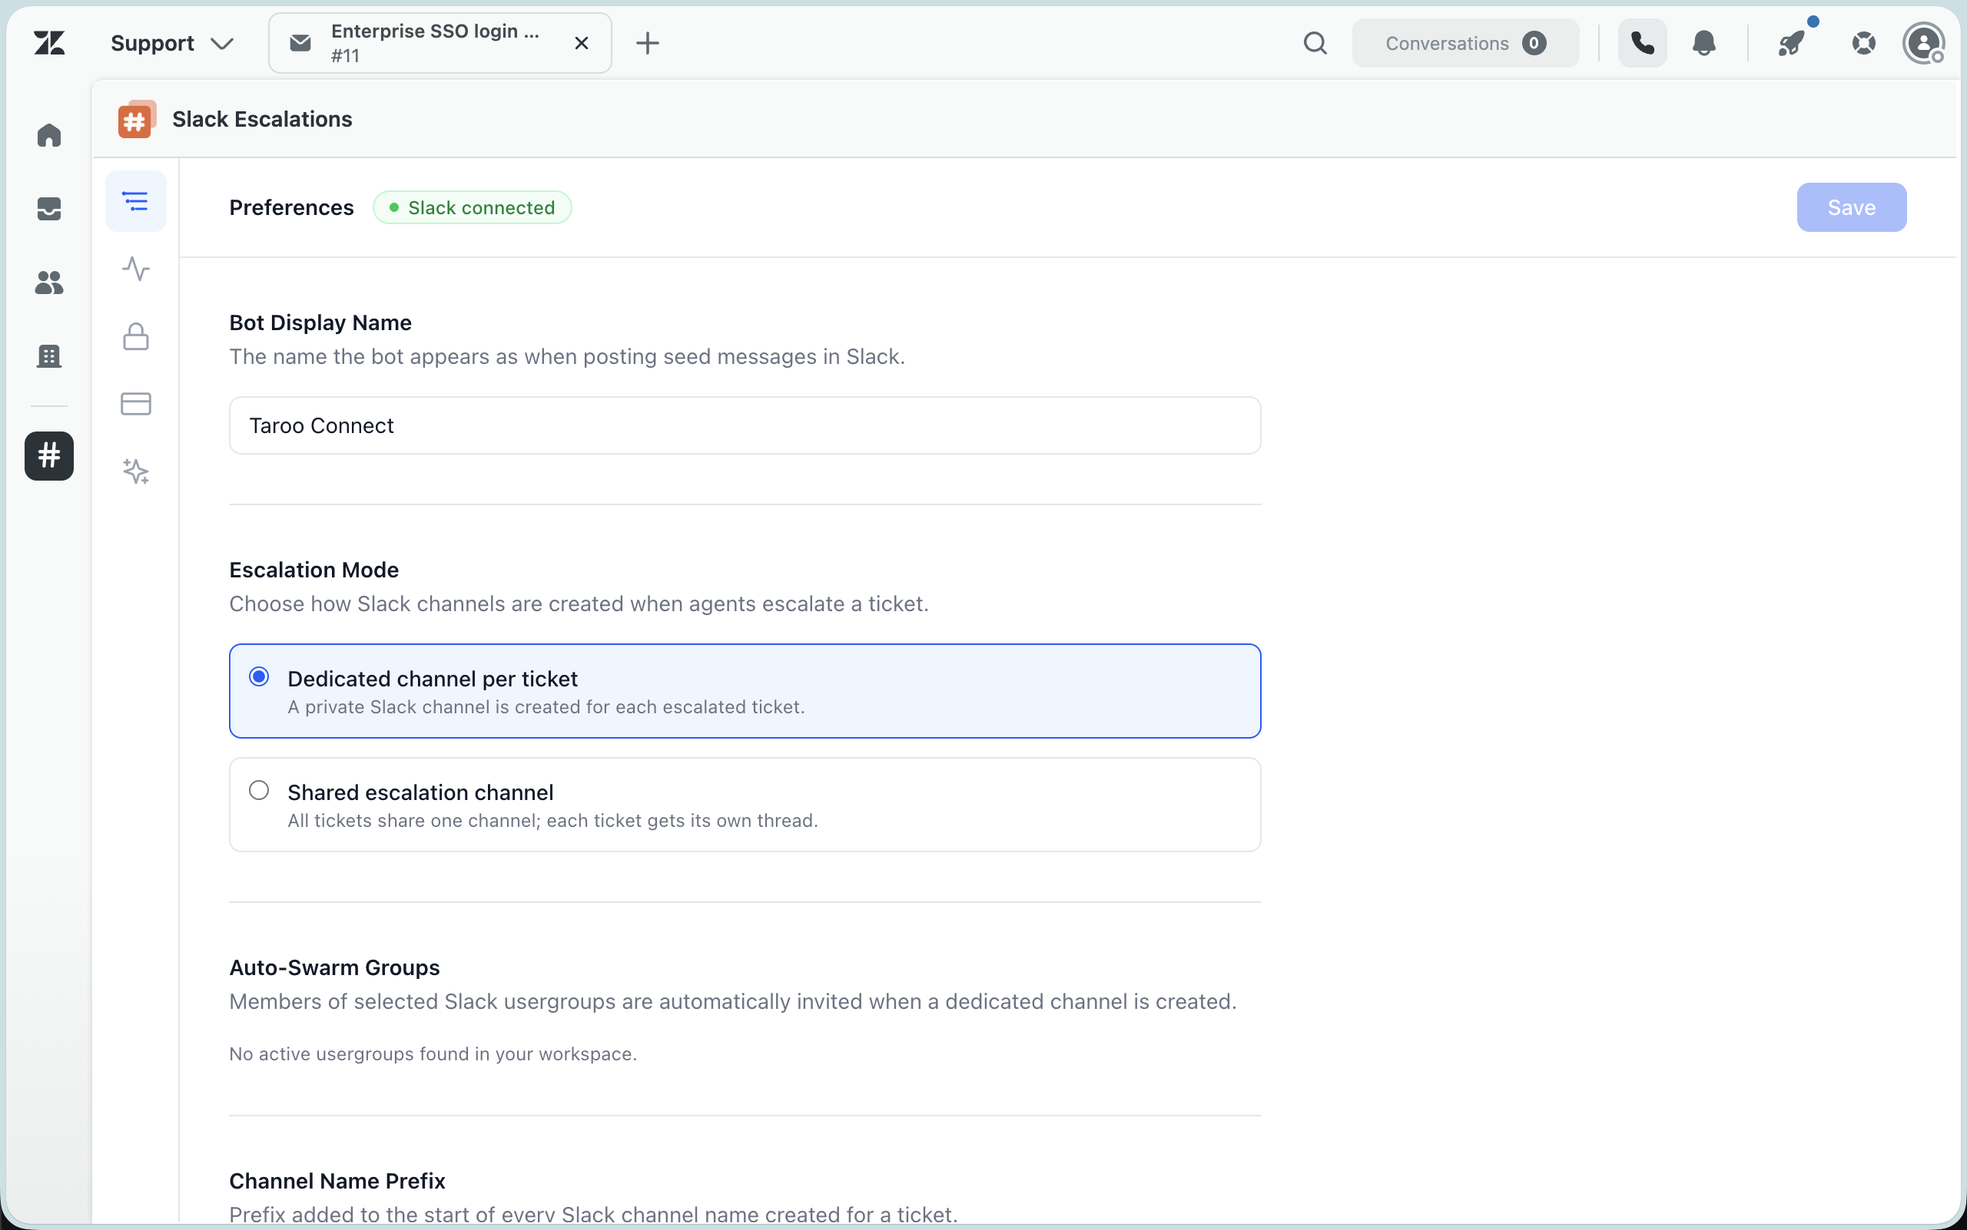Open the help lifebuoy icon

(1863, 43)
